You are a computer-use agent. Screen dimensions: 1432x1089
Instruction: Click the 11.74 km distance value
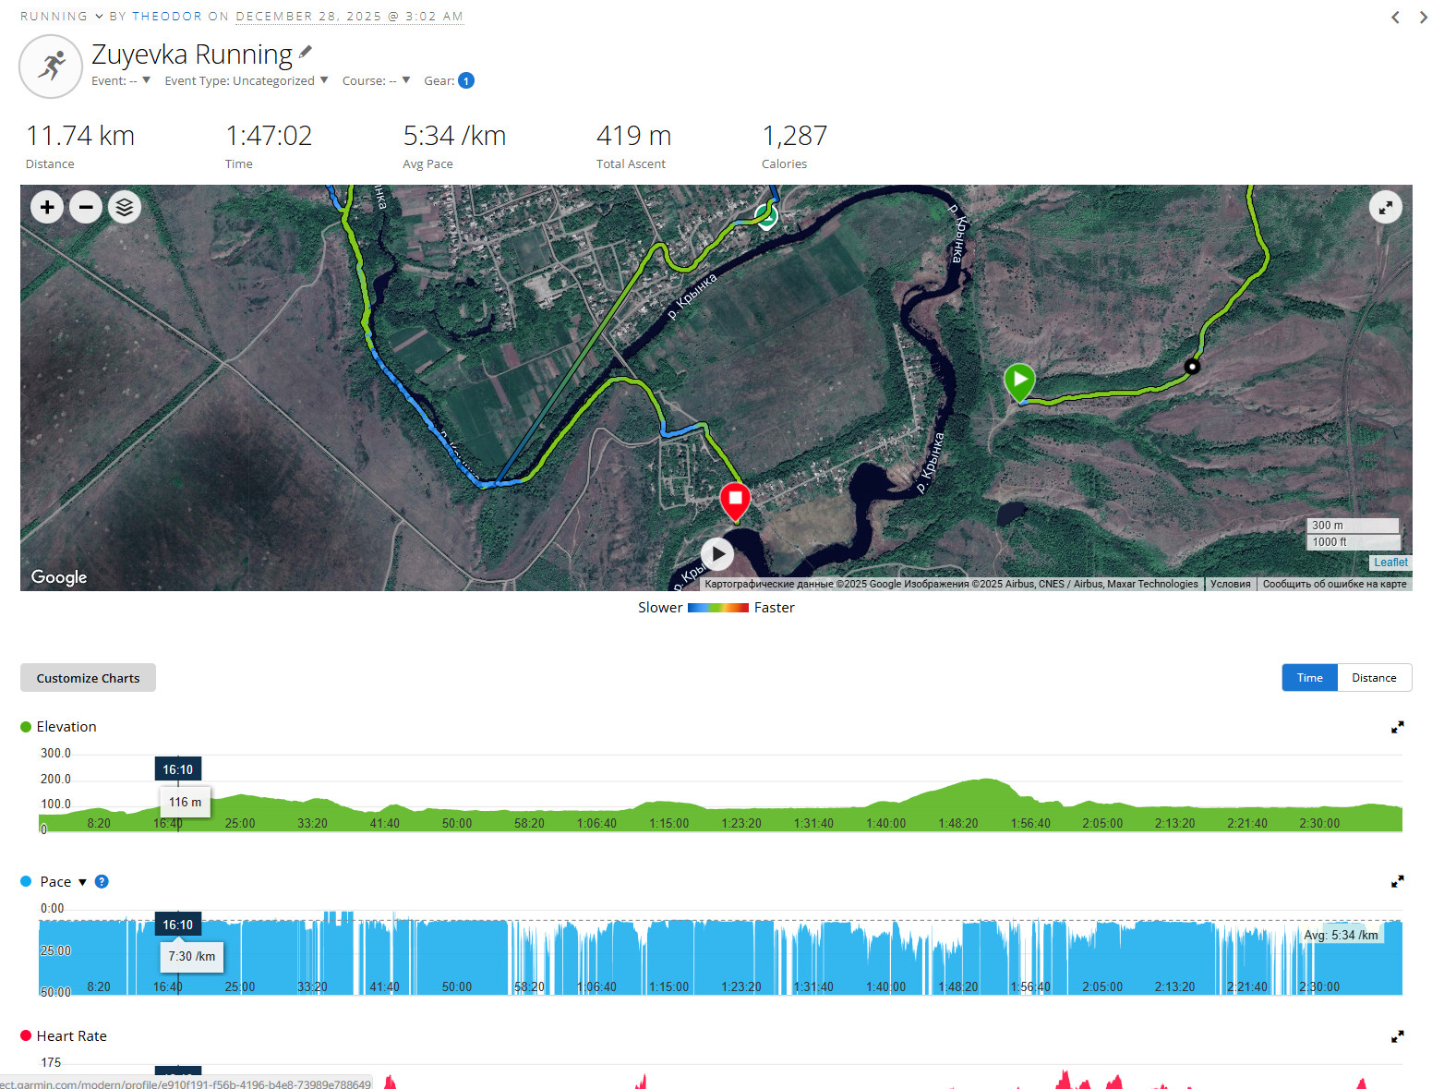tap(80, 136)
